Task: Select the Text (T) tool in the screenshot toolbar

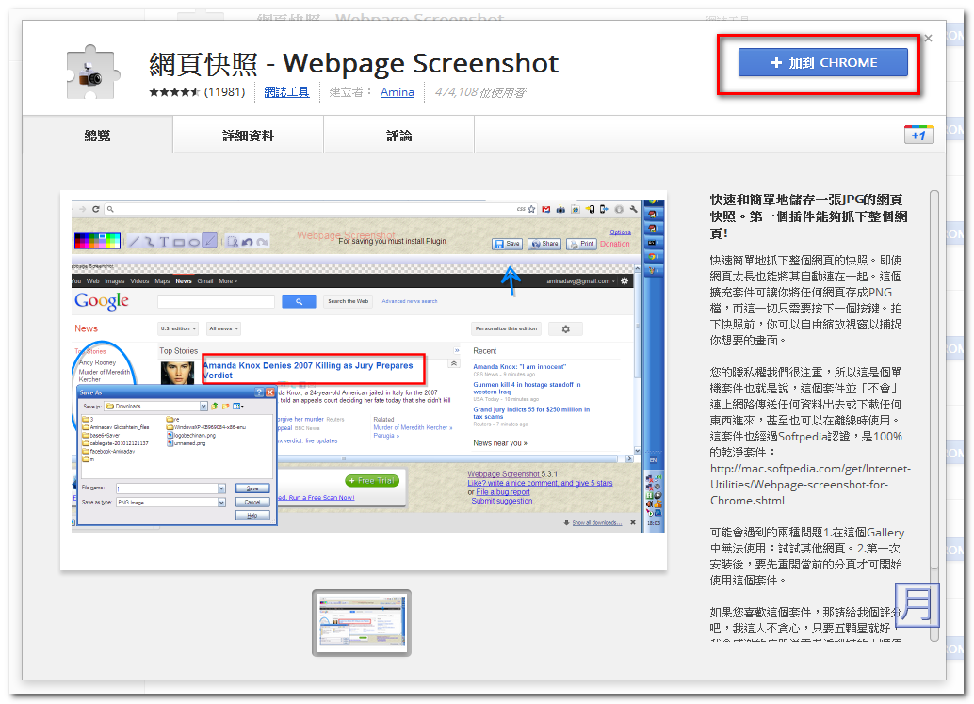Action: click(x=163, y=242)
